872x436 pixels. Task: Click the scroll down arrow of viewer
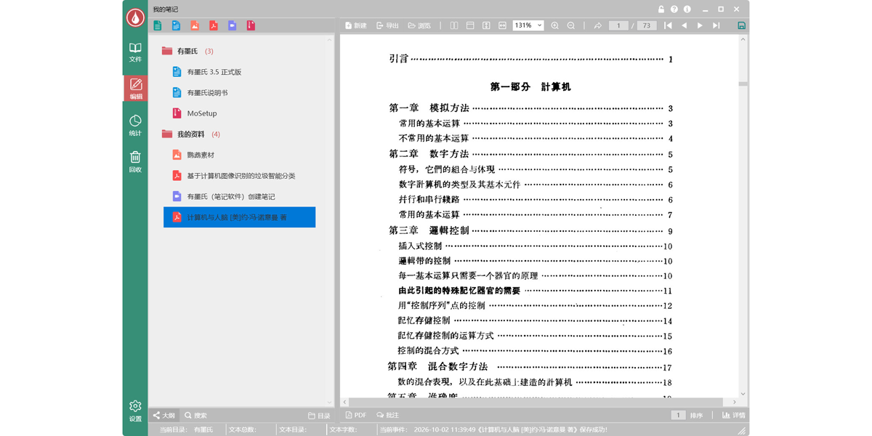click(743, 393)
